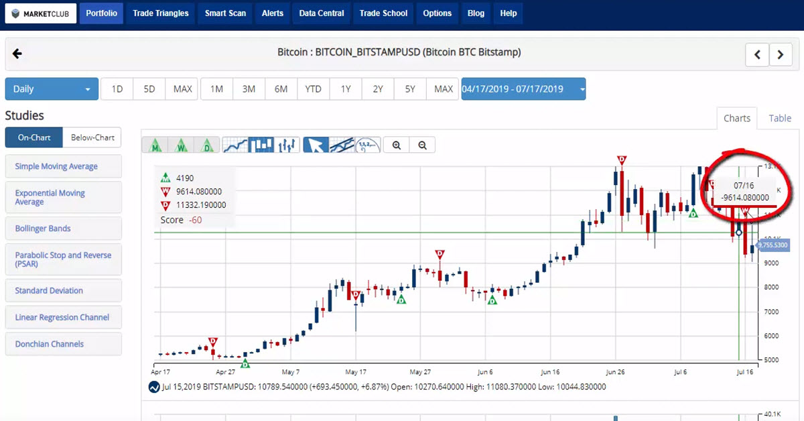The width and height of the screenshot is (804, 421).
Task: Select the candlestick chart style icon
Action: 261,145
